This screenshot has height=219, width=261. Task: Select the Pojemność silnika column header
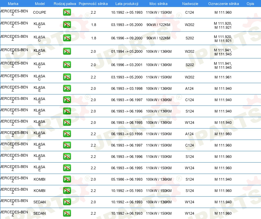pyautogui.click(x=93, y=4)
